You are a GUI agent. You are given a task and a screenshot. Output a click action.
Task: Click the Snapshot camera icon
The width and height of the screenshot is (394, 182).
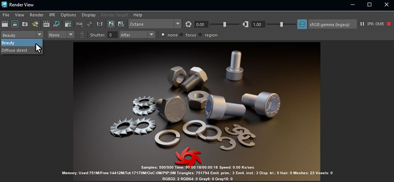25,24
